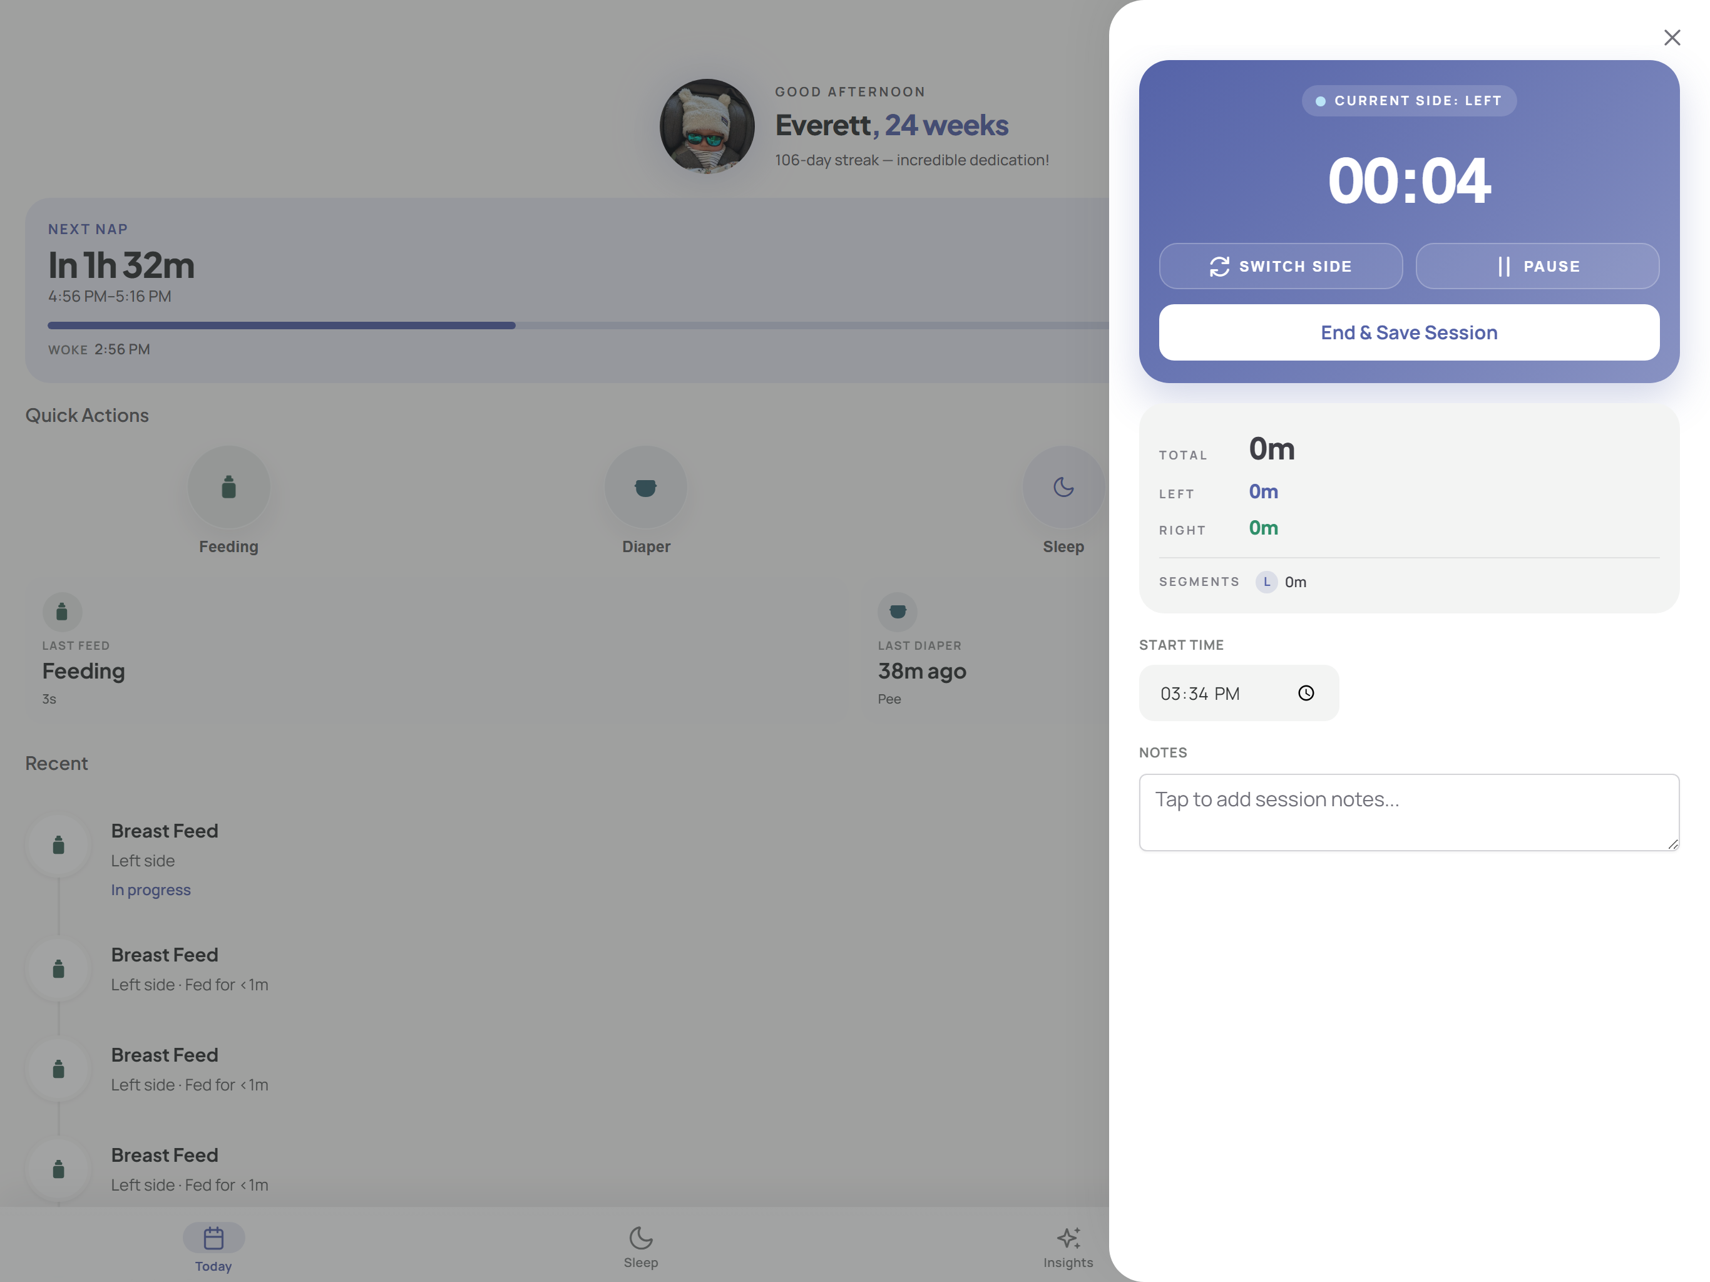Edit the 03:34 PM start time field
This screenshot has width=1710, height=1282.
click(1239, 693)
